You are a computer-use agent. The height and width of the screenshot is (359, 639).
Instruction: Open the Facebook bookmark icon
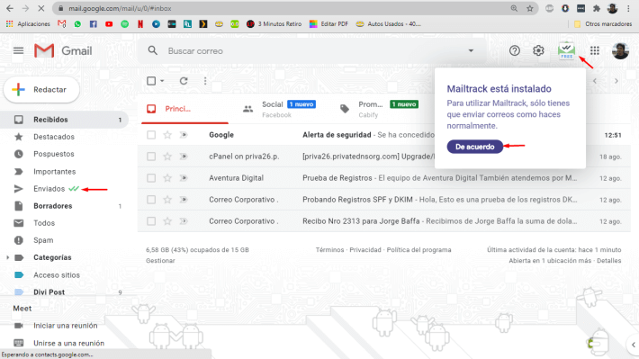point(94,24)
